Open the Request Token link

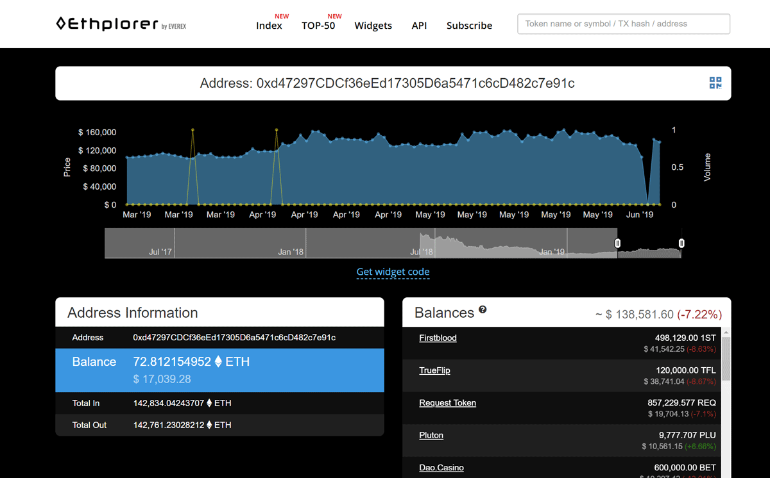[447, 402]
